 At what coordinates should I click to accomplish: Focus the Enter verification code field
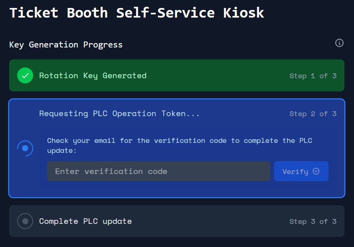tap(158, 171)
